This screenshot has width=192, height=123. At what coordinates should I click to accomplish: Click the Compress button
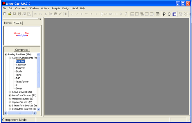tap(22, 50)
